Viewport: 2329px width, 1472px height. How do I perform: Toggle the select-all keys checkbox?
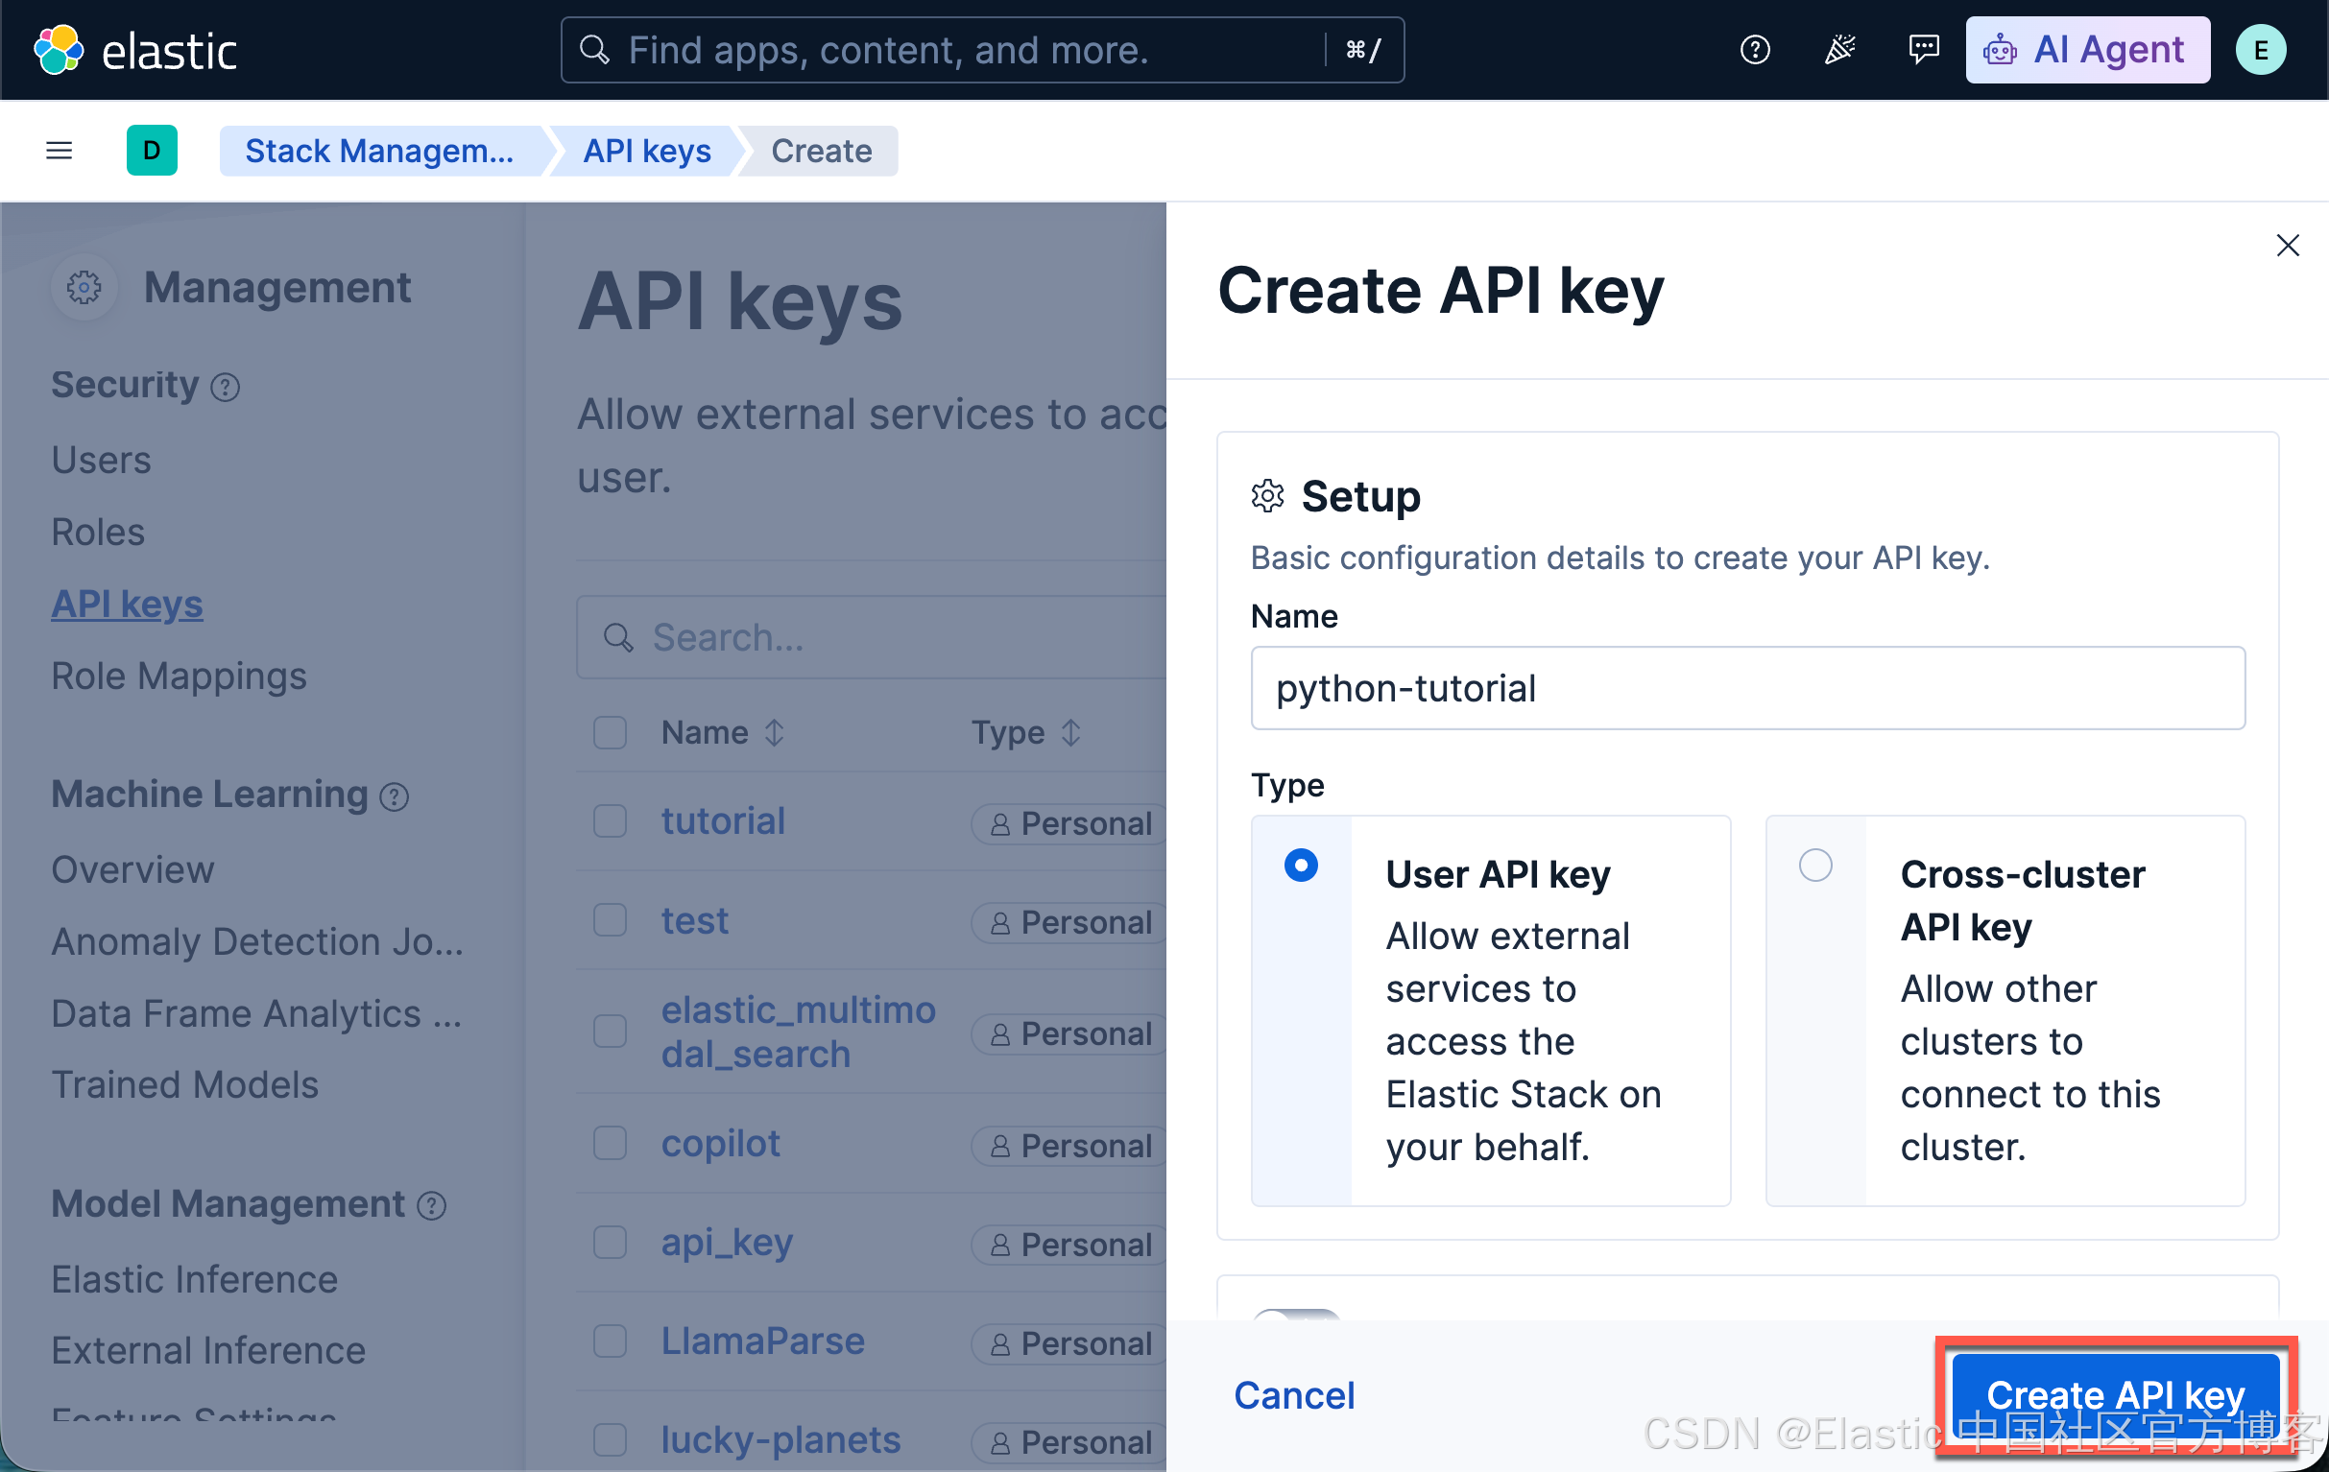(x=611, y=732)
